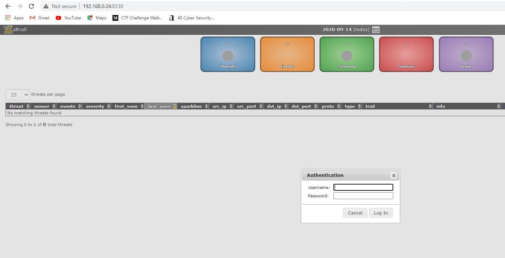Viewport: 505px width, 258px height.
Task: Open the 40 Cyber Security bookmark
Action: (x=192, y=18)
